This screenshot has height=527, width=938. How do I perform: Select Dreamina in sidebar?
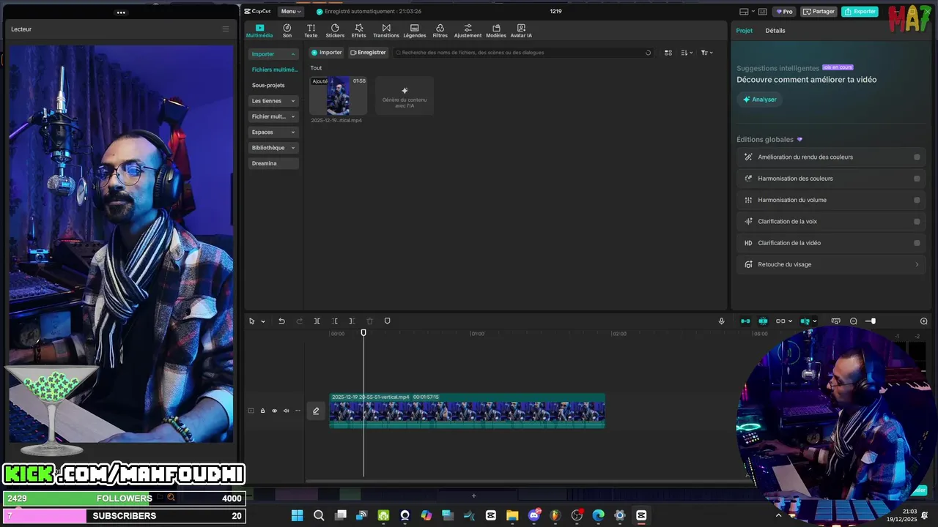click(274, 163)
